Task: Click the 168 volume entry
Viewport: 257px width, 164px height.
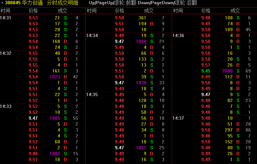Action: pos(56,41)
